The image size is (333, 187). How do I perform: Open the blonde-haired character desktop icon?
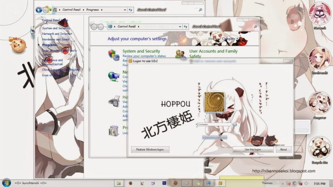coord(319,58)
